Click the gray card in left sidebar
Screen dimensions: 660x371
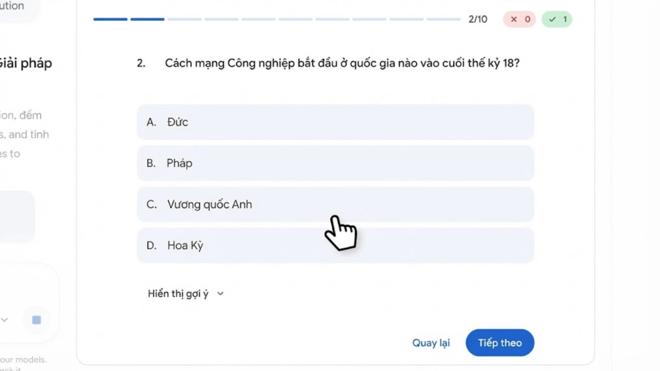point(16,216)
